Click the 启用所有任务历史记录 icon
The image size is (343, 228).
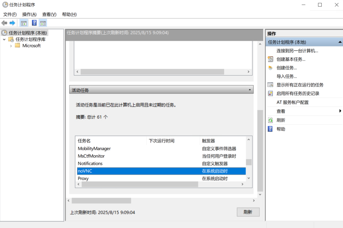click(x=270, y=93)
